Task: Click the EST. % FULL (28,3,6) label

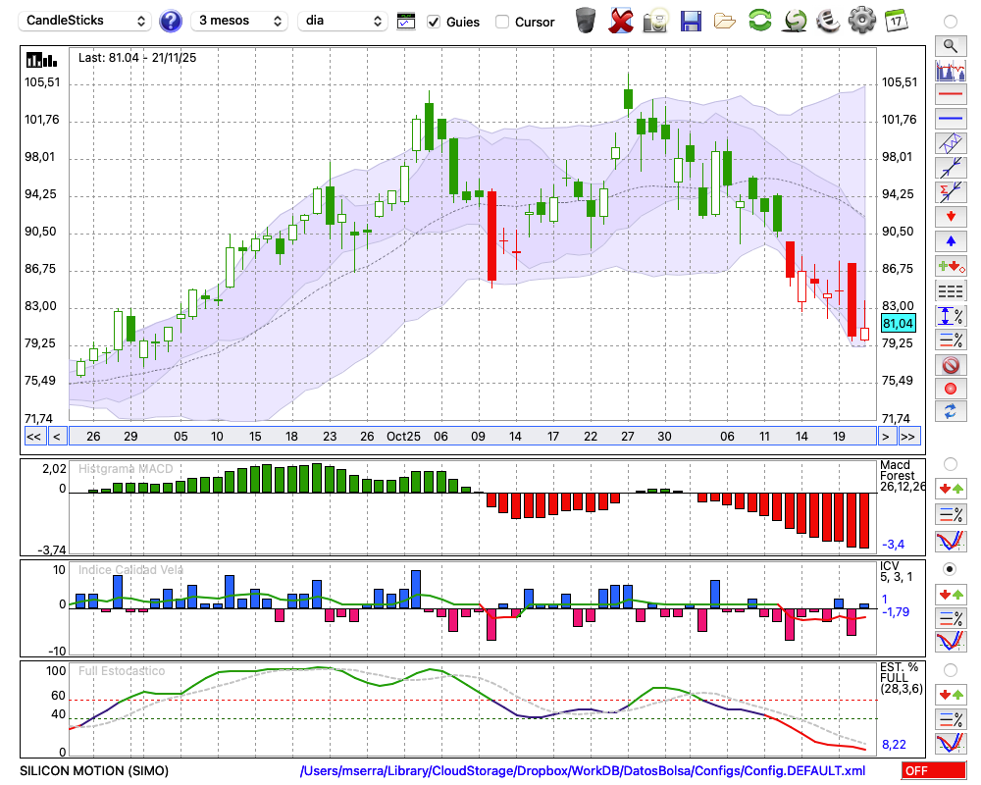Action: 902,678
